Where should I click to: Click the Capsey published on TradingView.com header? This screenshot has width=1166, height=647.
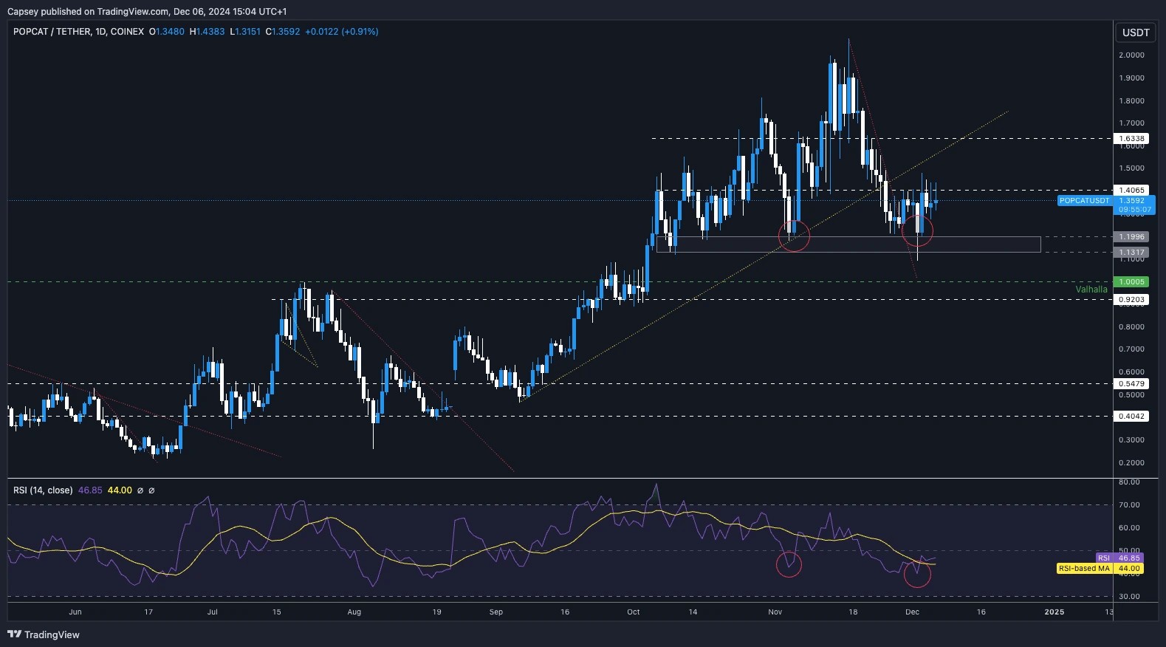tap(147, 11)
